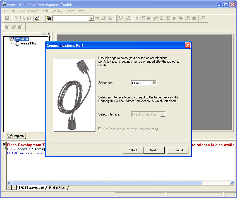Open the Device menu
The height and width of the screenshot is (198, 237).
click(70, 11)
